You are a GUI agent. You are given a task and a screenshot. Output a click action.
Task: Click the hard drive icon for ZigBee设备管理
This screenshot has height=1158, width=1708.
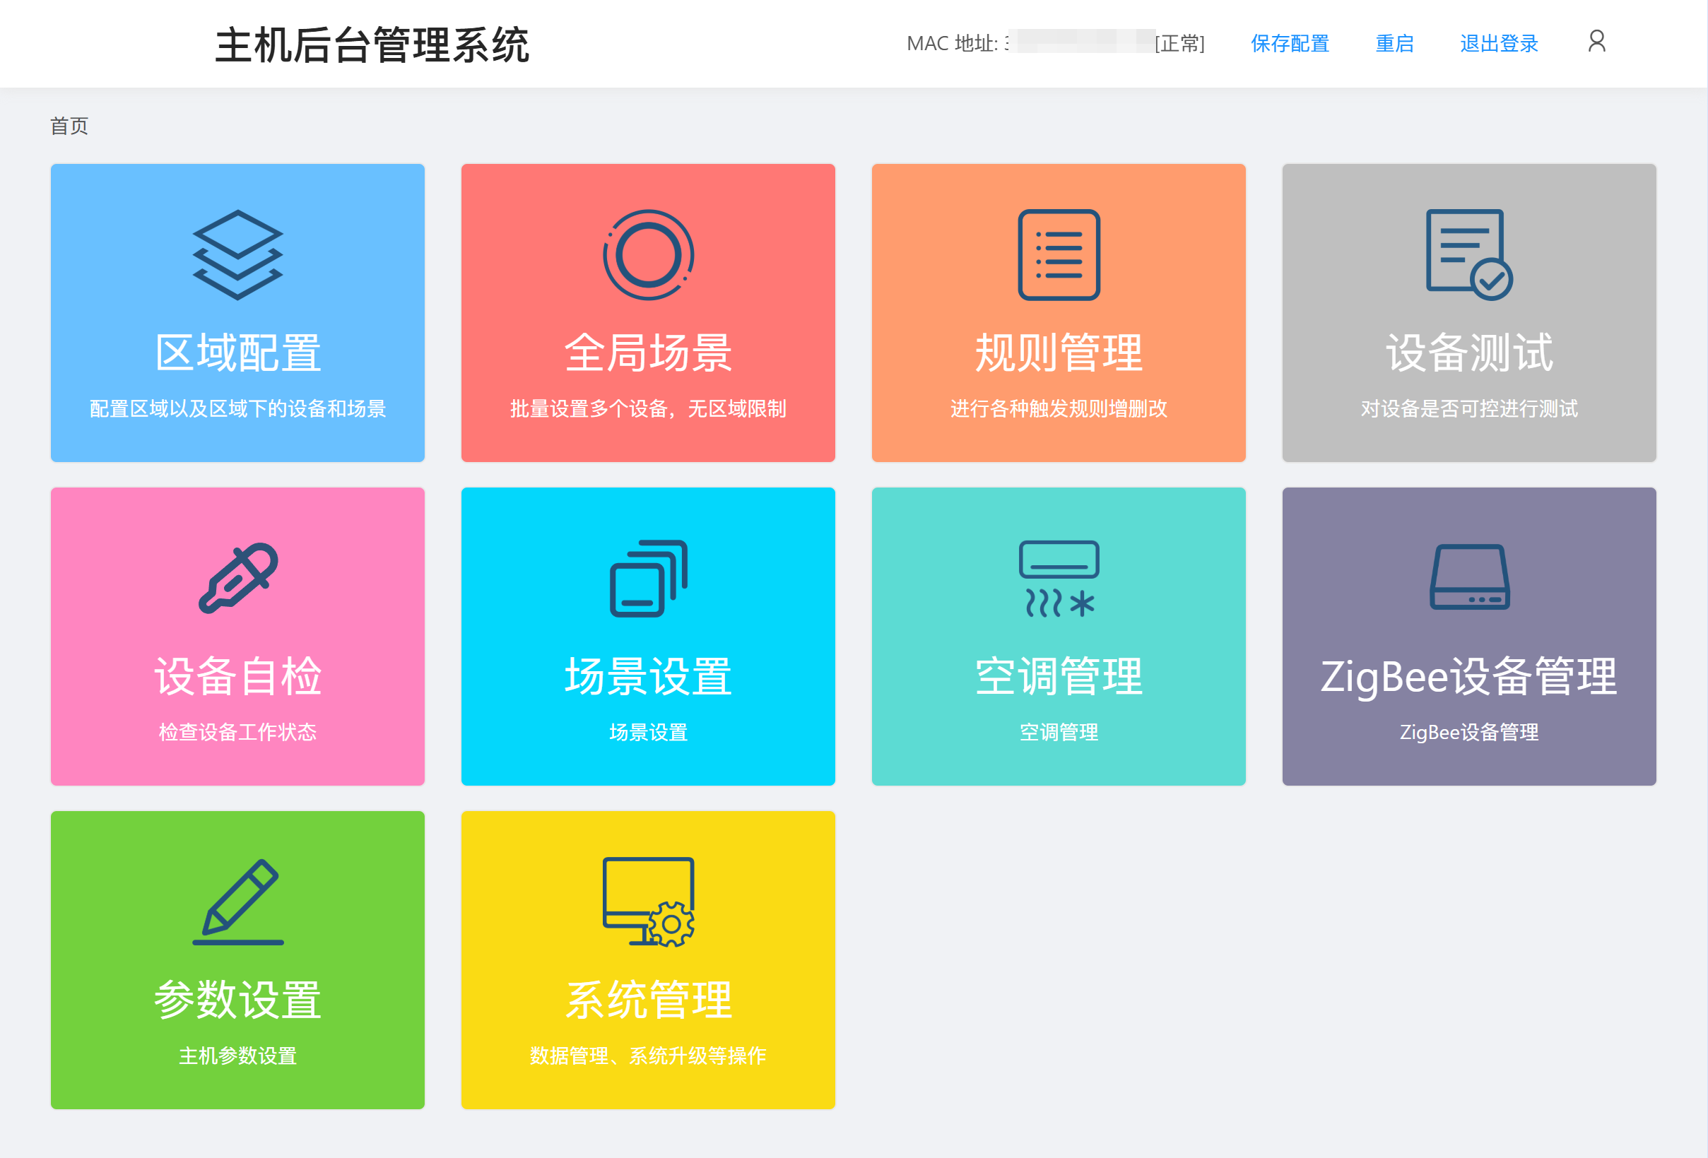point(1468,577)
